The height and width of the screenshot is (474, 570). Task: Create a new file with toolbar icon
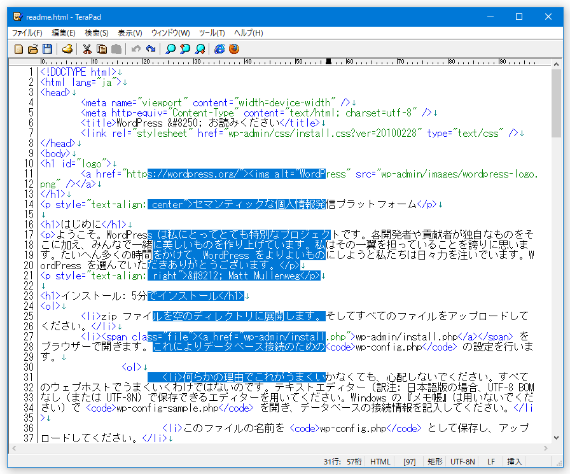click(x=18, y=49)
